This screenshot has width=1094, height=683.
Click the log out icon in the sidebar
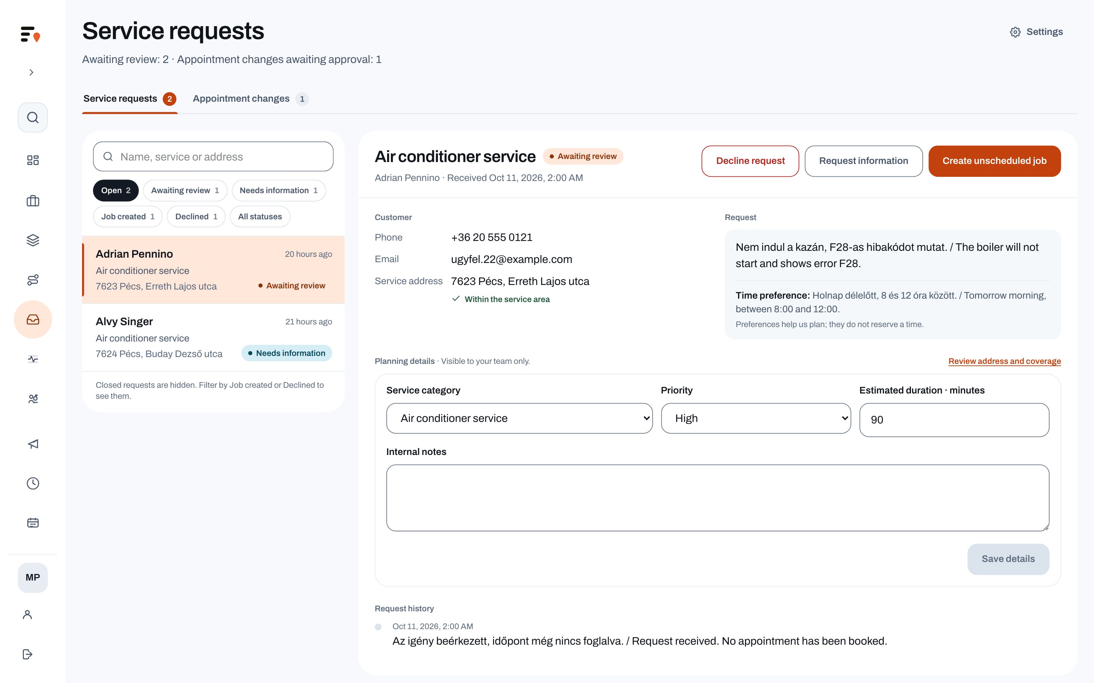(x=27, y=654)
